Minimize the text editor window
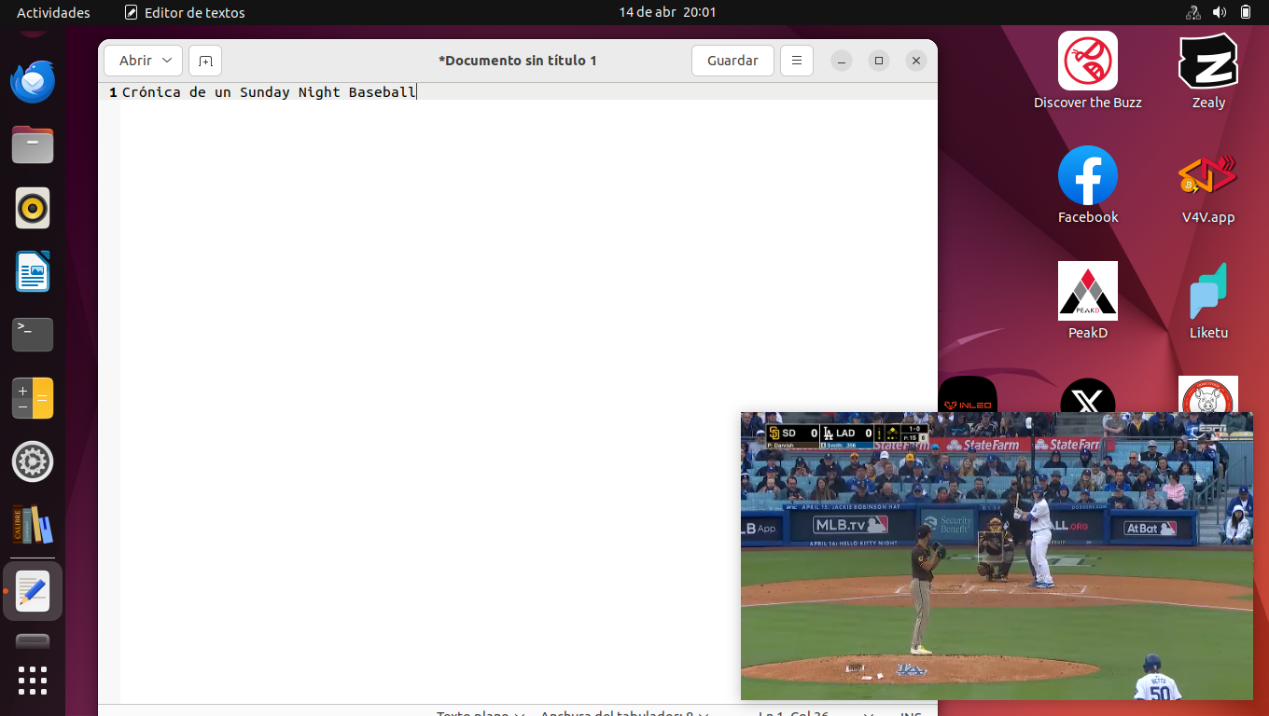Screen dimensions: 1269x716 (842, 61)
